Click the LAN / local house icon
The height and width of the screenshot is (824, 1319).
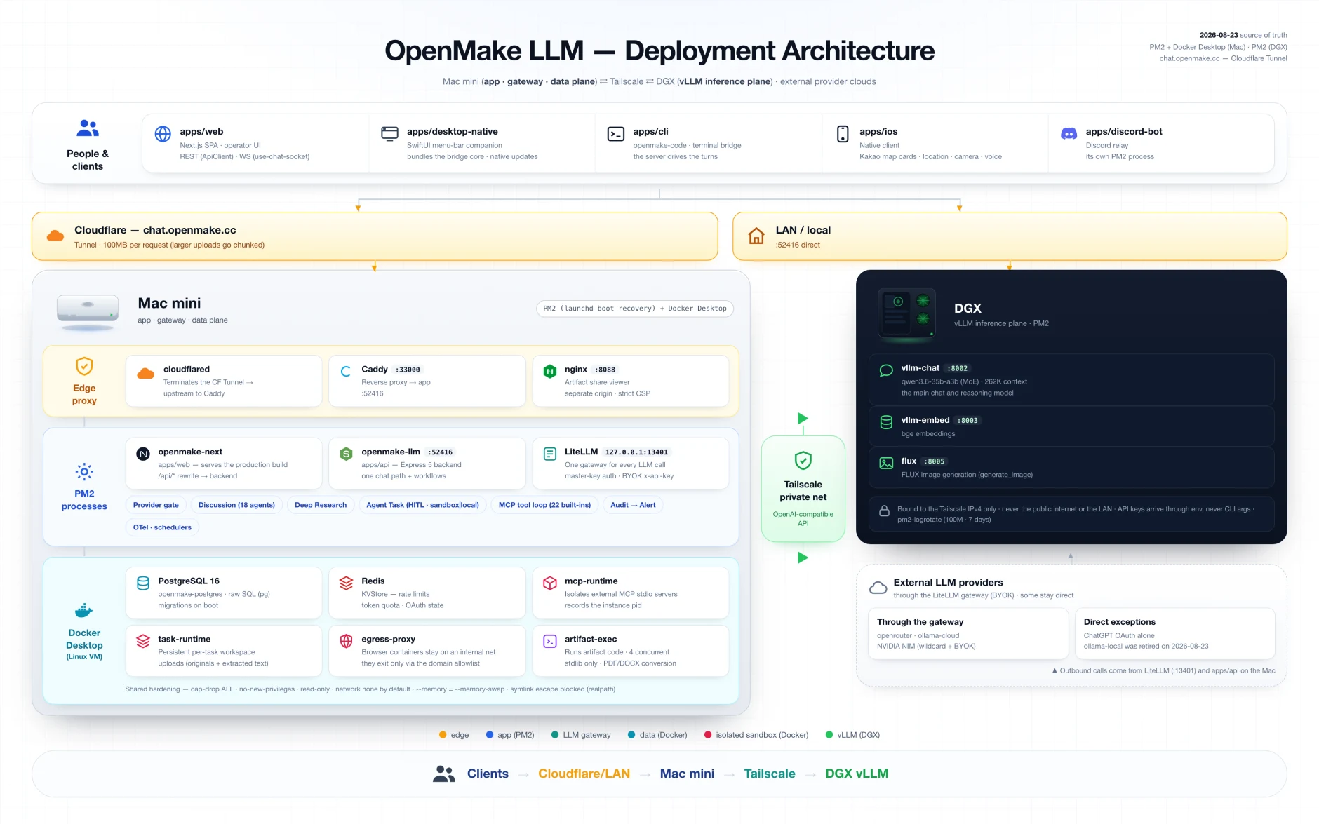coord(756,236)
